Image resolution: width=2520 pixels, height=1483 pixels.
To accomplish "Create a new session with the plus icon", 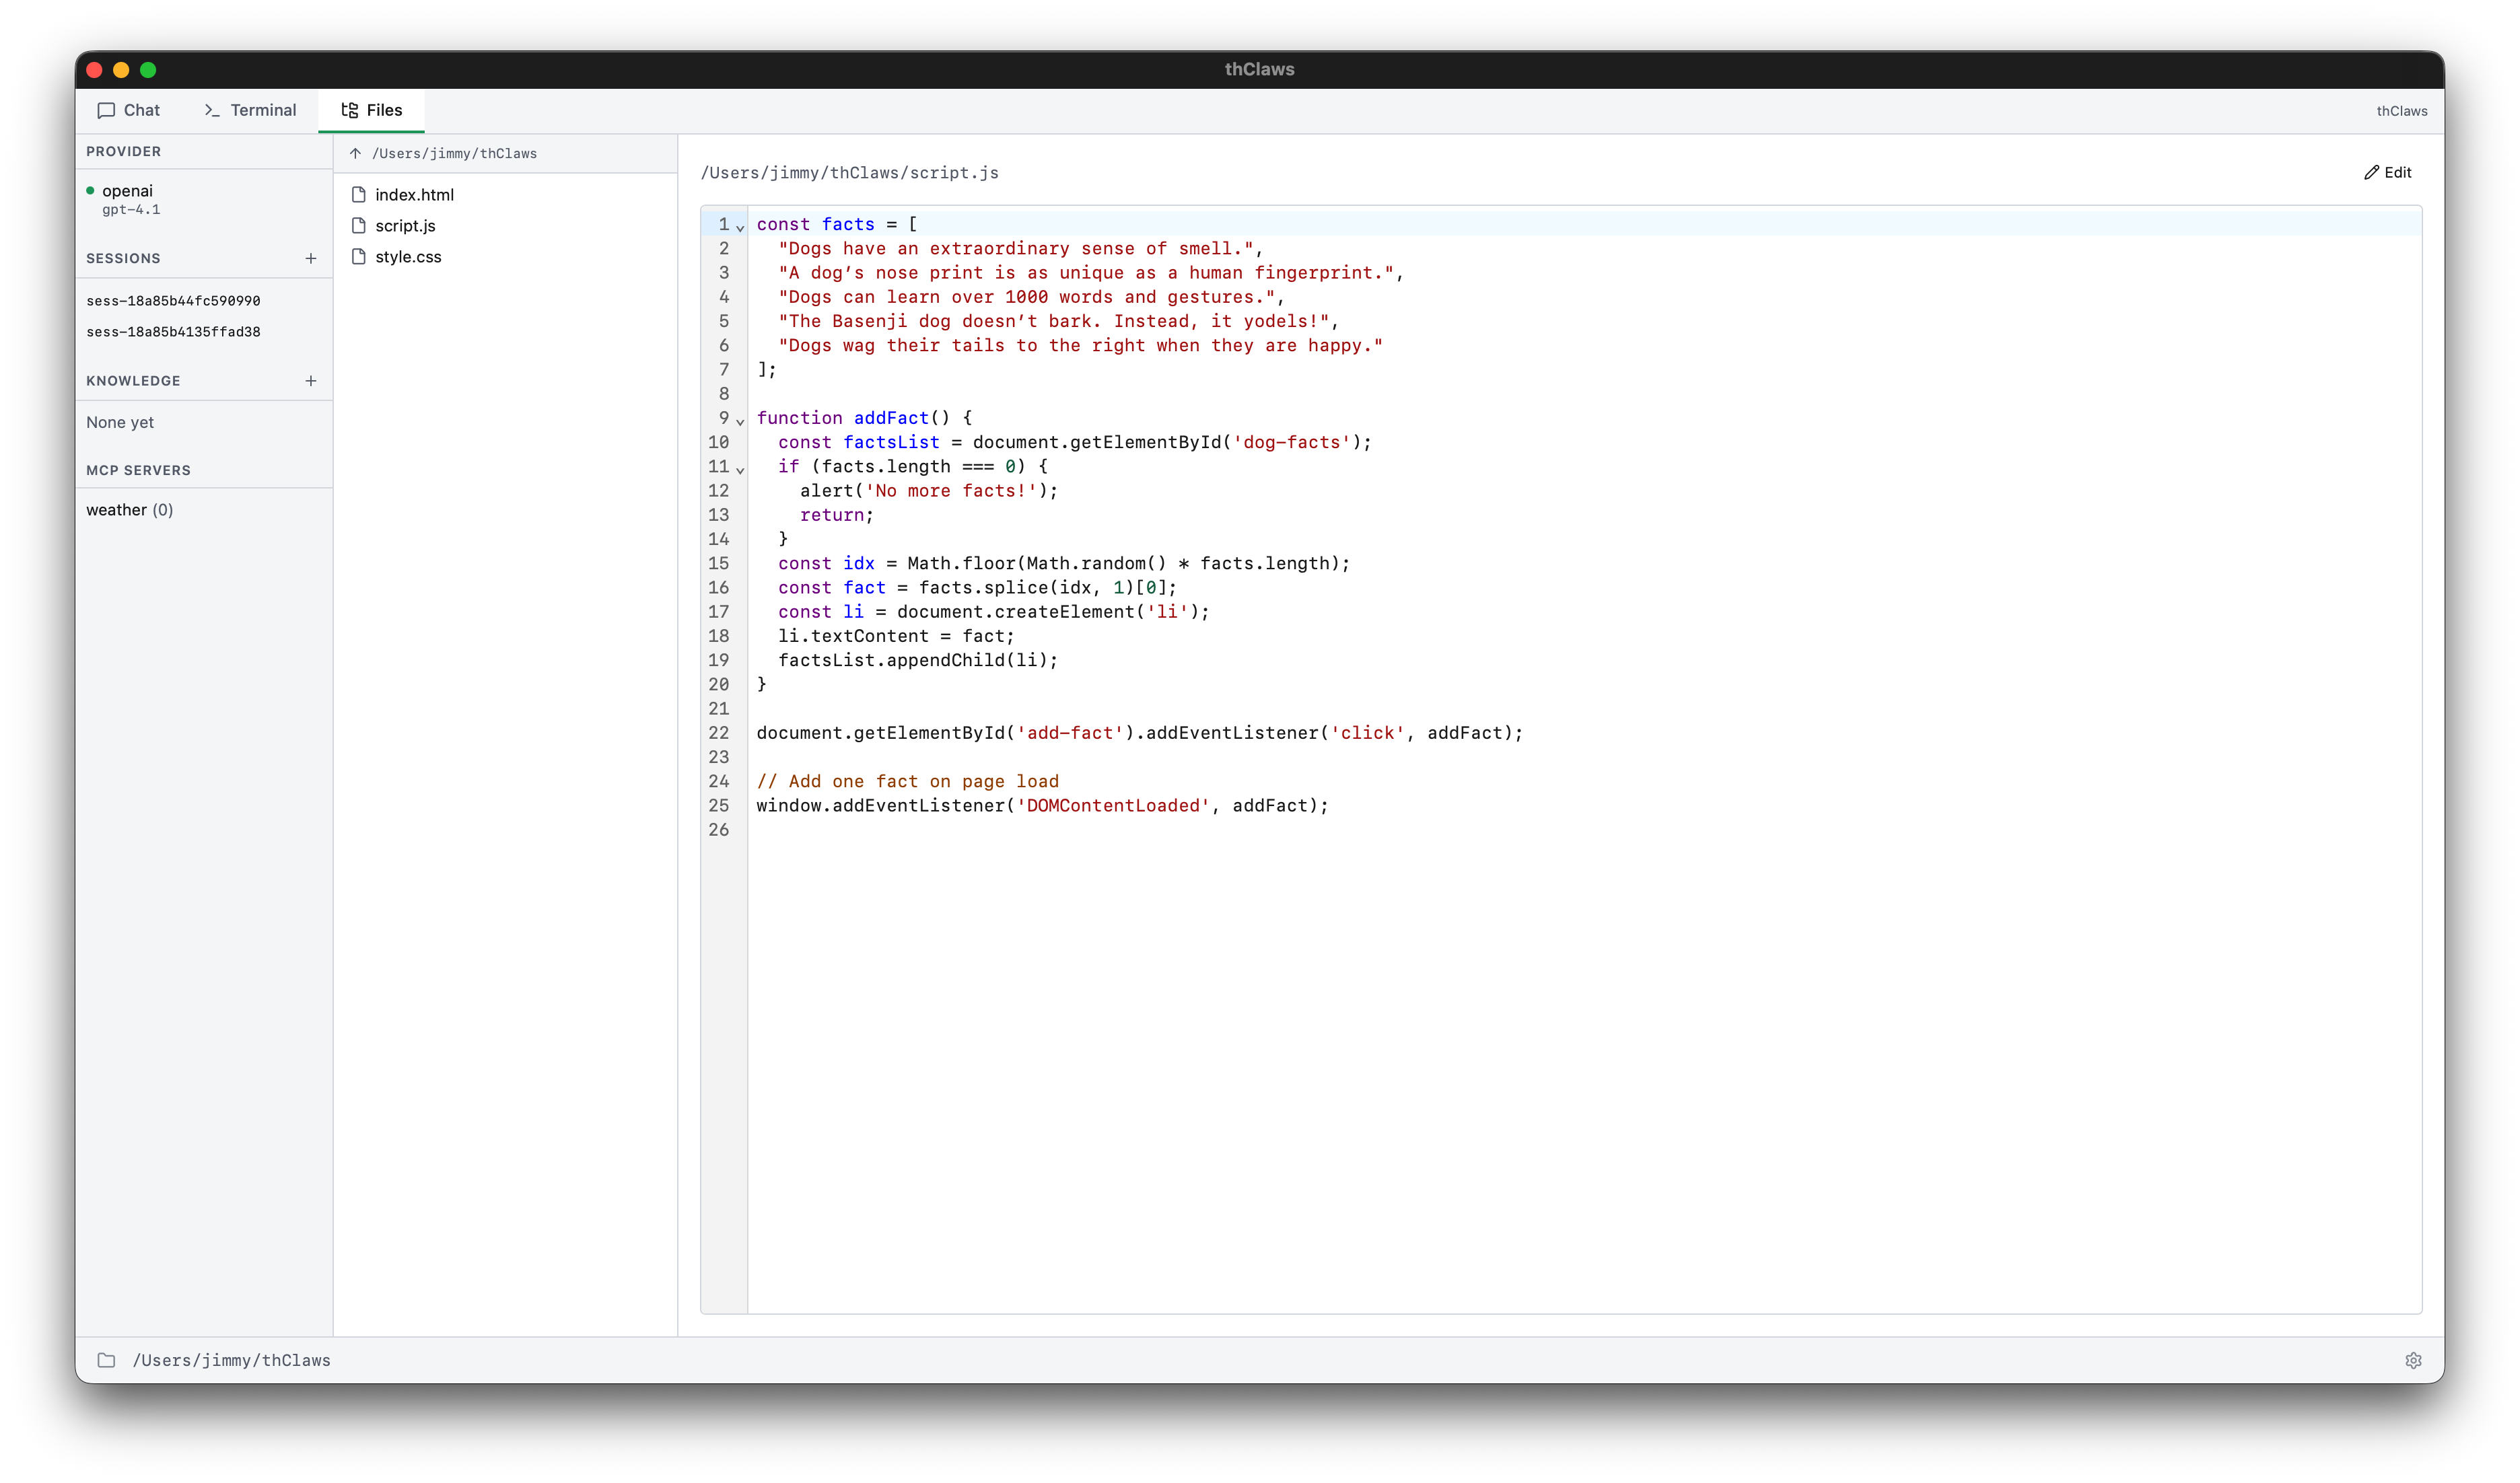I will coord(311,258).
